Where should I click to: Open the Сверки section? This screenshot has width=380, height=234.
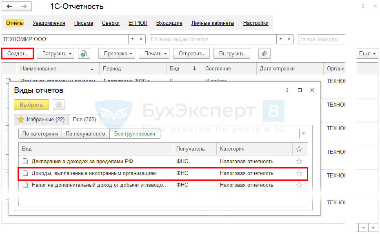coord(111,23)
